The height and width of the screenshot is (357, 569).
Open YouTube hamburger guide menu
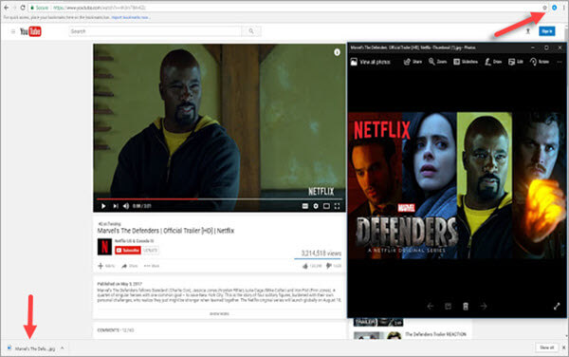[x=13, y=31]
